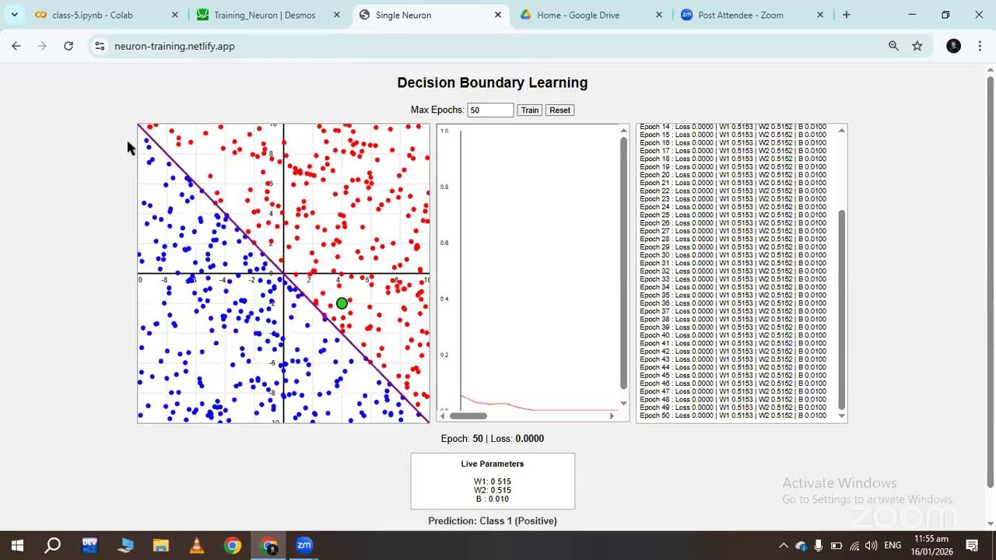
Task: Open the tab search dropdown arrow
Action: [14, 15]
